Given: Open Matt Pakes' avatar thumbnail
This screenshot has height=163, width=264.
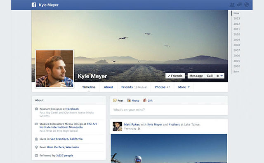Looking at the screenshot, I should [117, 126].
